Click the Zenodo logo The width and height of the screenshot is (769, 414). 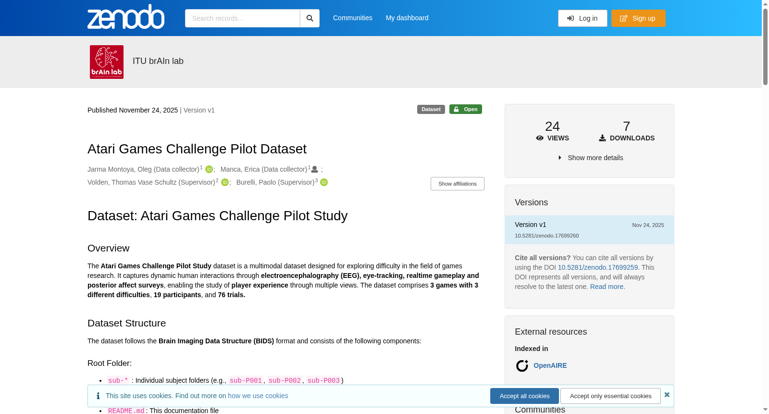[x=126, y=17]
